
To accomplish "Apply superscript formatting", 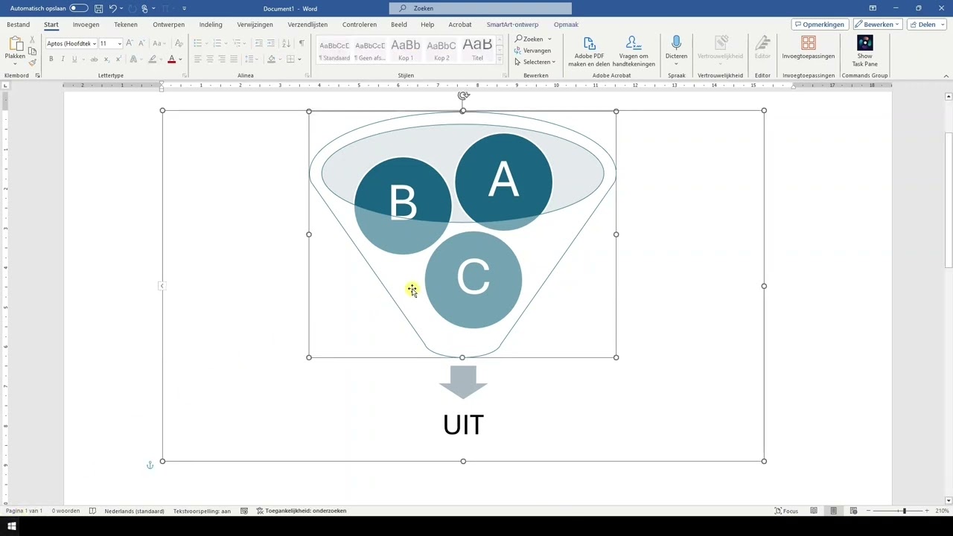I will (118, 59).
